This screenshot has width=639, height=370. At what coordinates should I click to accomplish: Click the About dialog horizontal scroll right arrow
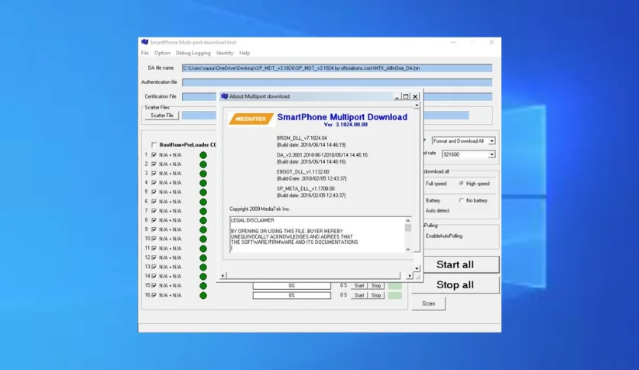click(410, 276)
